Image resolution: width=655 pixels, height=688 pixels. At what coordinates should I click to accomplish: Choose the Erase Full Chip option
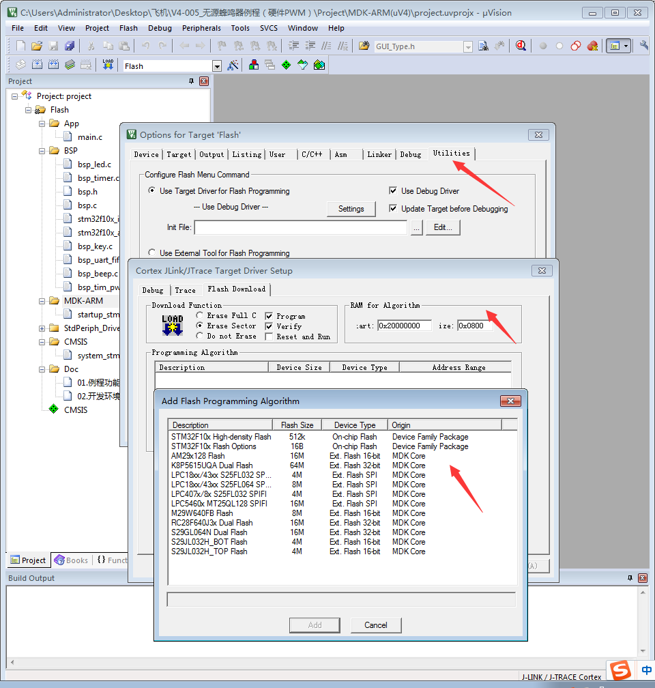coord(200,315)
